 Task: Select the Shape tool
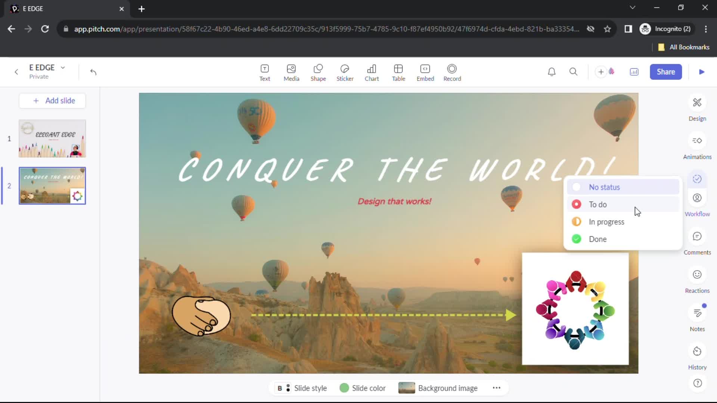tap(319, 72)
